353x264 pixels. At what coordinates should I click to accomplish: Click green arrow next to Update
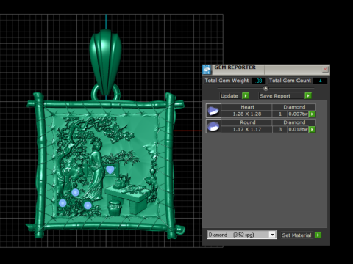coord(246,96)
